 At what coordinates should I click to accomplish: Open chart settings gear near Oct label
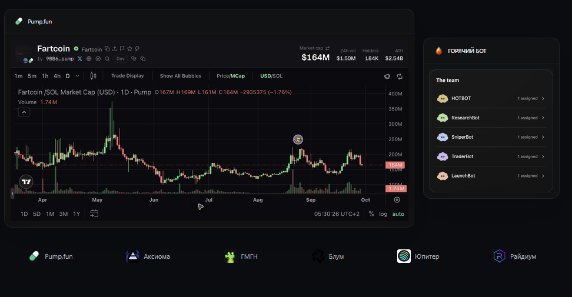(397, 200)
